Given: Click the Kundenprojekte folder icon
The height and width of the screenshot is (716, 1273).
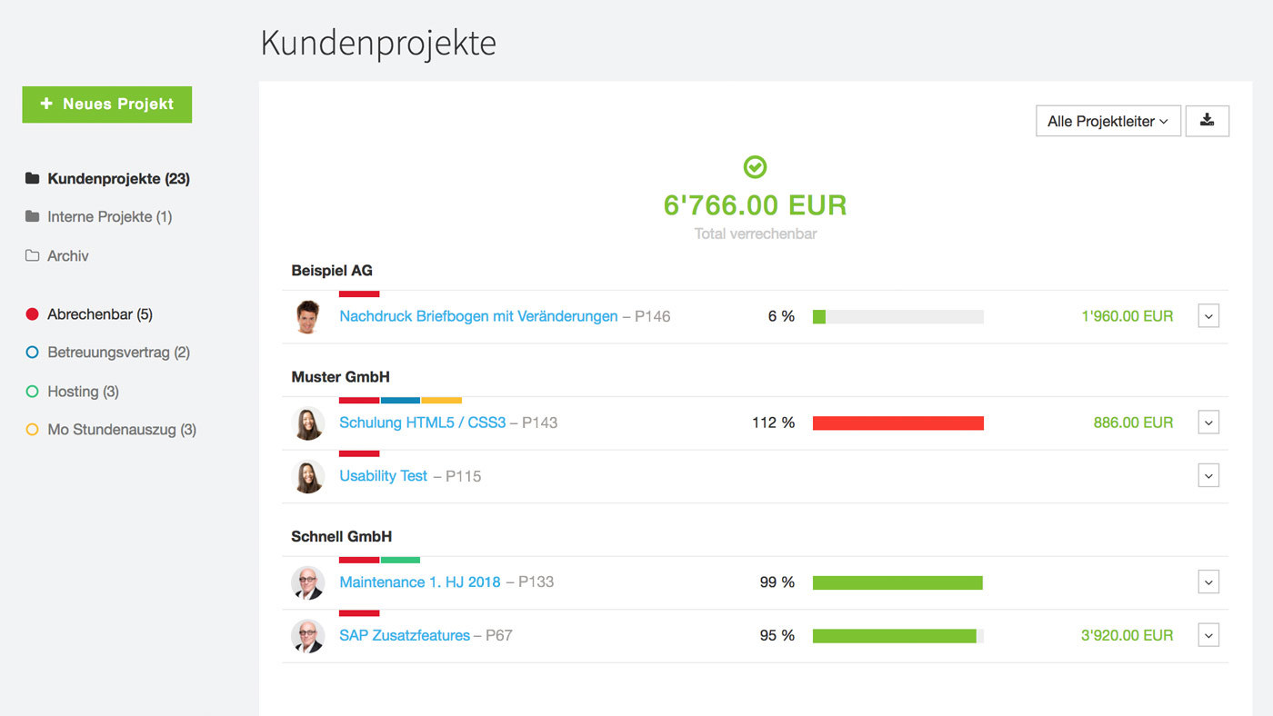Looking at the screenshot, I should click(33, 179).
